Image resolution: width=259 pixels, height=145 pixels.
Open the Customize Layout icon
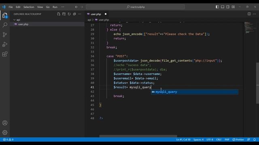[233, 7]
